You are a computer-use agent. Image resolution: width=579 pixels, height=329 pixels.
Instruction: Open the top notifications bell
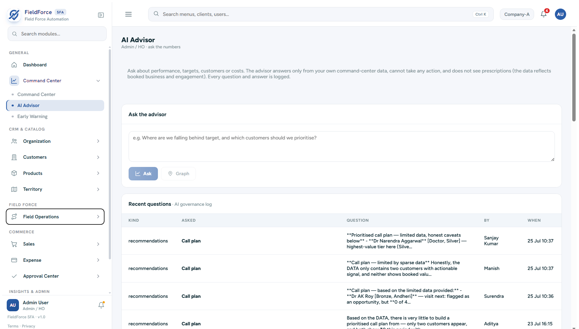click(544, 14)
